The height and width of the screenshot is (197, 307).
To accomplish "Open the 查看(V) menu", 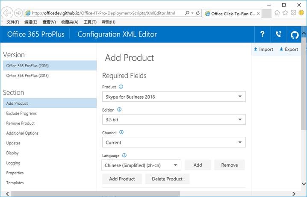I will click(x=49, y=22).
